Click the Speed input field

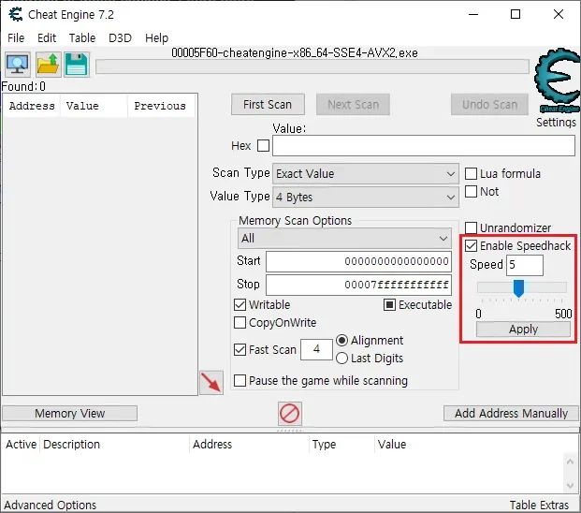(525, 265)
